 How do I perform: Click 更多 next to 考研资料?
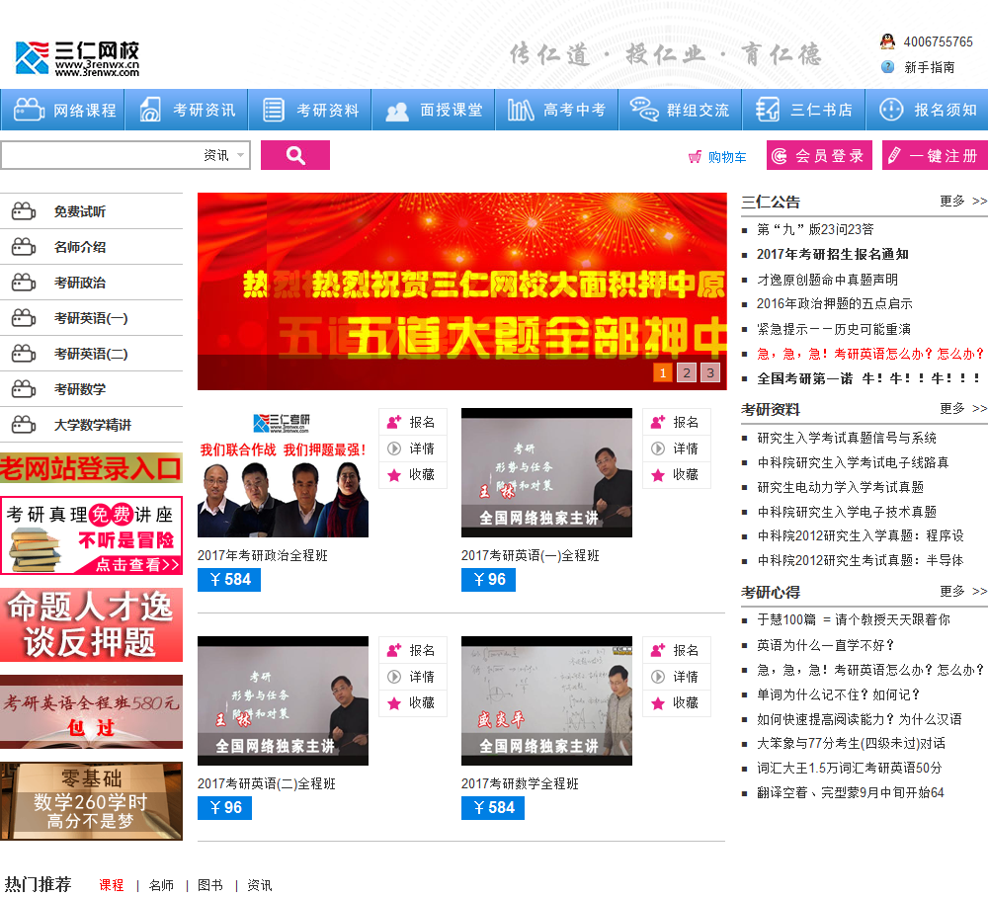point(962,408)
